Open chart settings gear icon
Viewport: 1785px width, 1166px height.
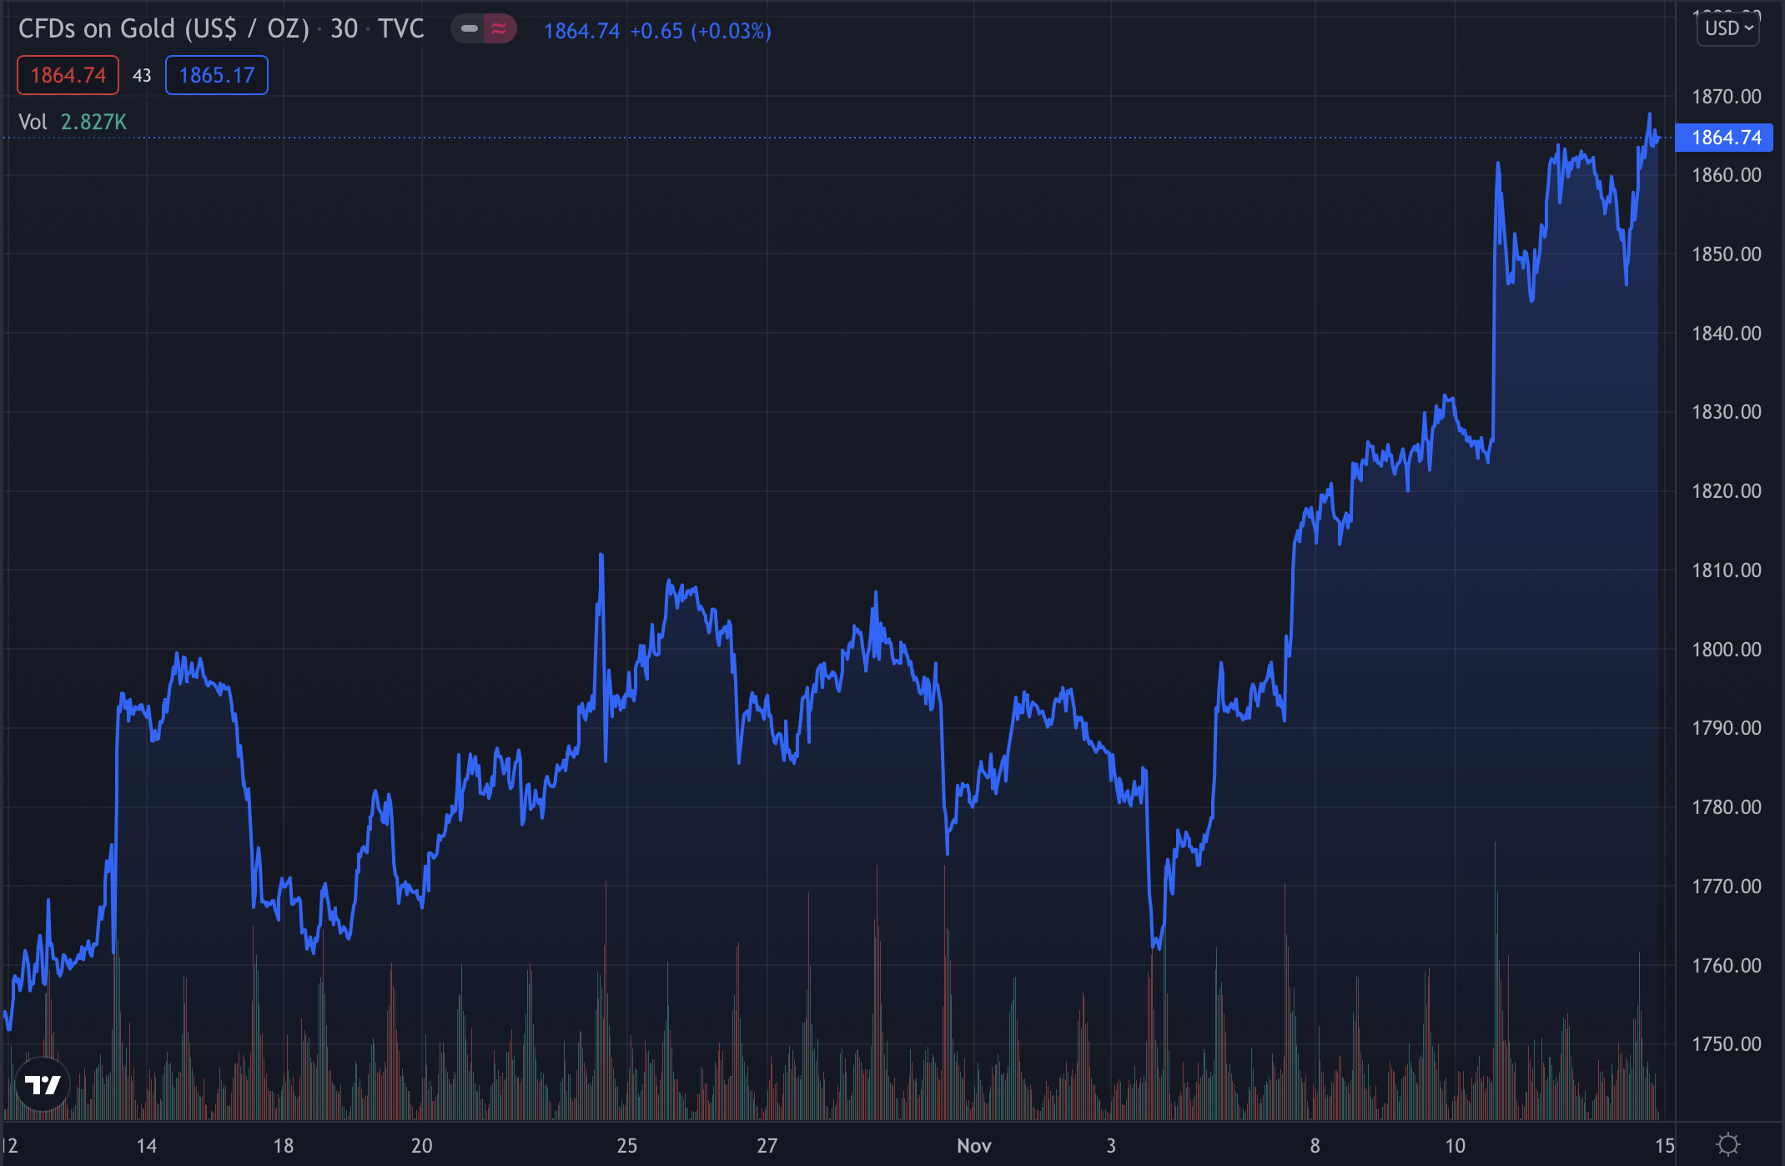coord(1728,1144)
